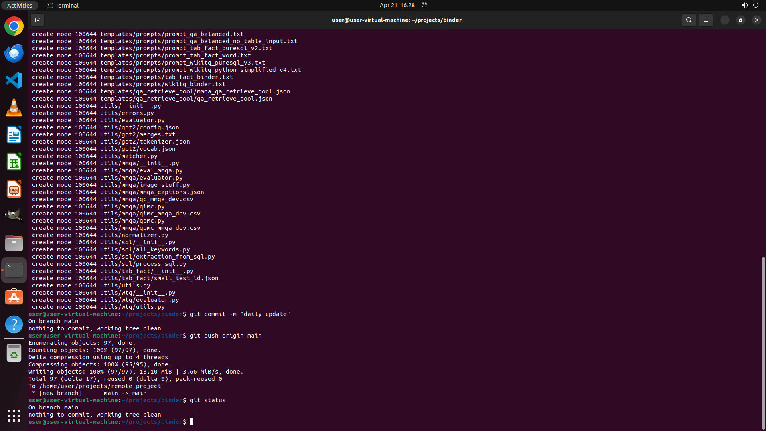Open the Terminal app menu in top bar

(x=63, y=5)
